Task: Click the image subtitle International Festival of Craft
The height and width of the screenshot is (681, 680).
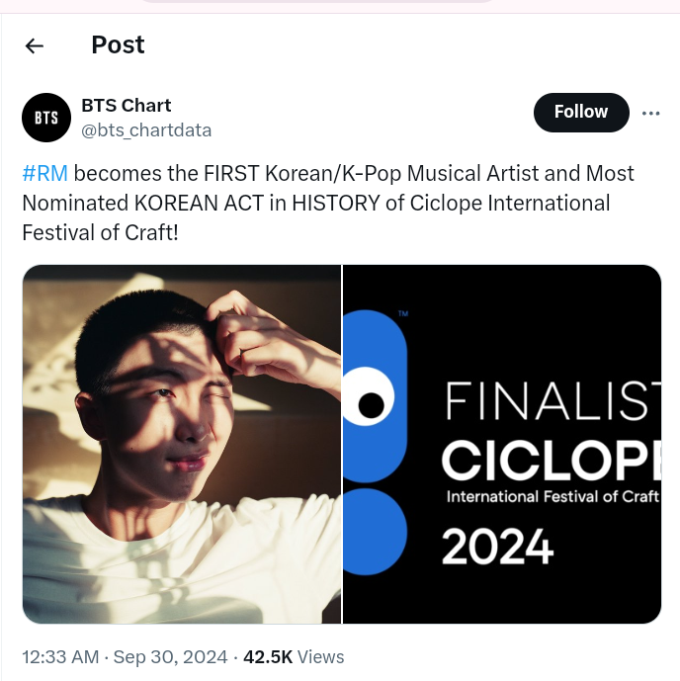Action: coord(552,496)
